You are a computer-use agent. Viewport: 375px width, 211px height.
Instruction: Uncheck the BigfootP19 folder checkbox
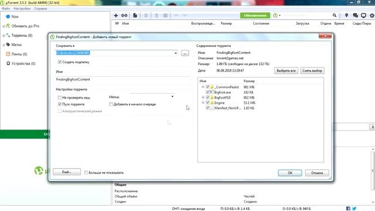pos(207,97)
